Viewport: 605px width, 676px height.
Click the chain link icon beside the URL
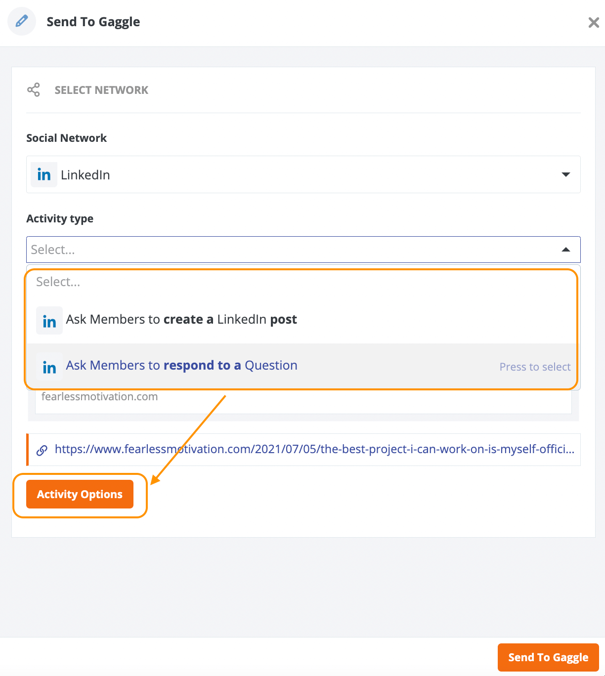coord(42,450)
